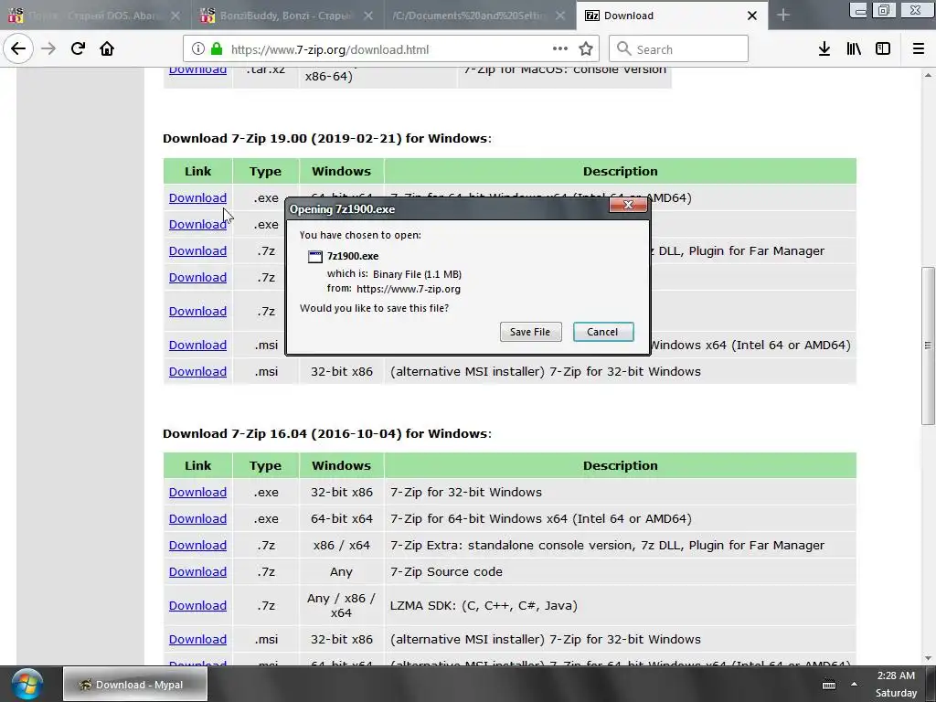Open 19.00 7-Zip Extra Far Manager Download link
The image size is (936, 702).
click(x=197, y=250)
